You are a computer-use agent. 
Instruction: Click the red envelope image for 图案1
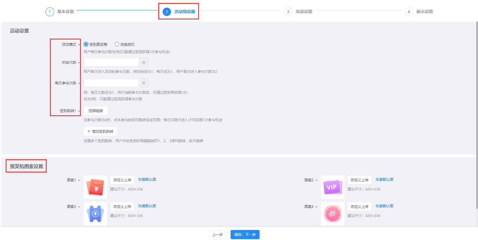click(95, 187)
